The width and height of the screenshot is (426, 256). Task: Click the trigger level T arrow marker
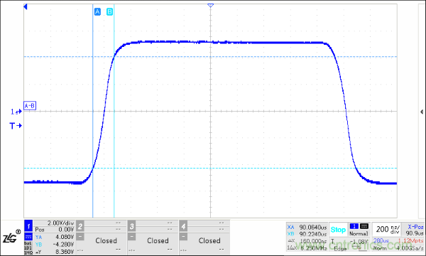tap(16, 126)
